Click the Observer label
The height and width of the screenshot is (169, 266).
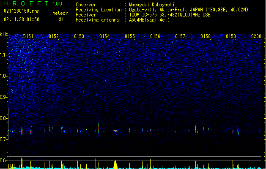86,5
